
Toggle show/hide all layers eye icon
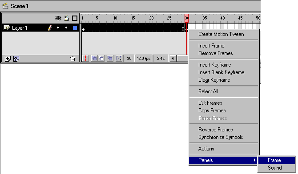pyautogui.click(x=58, y=18)
